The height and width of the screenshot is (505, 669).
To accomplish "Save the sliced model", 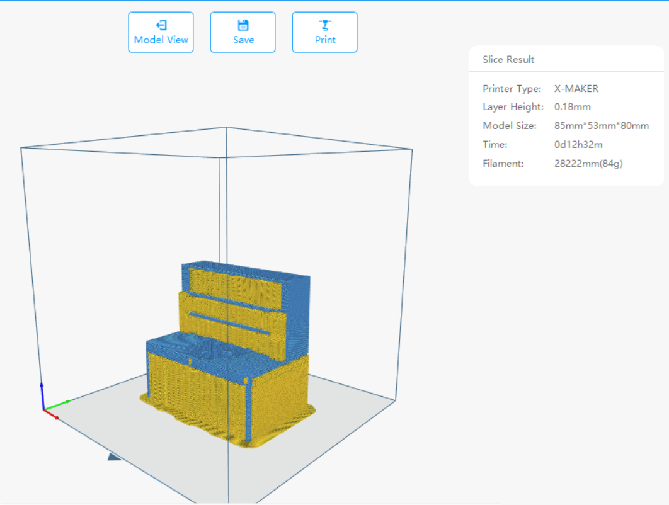I will tap(243, 32).
